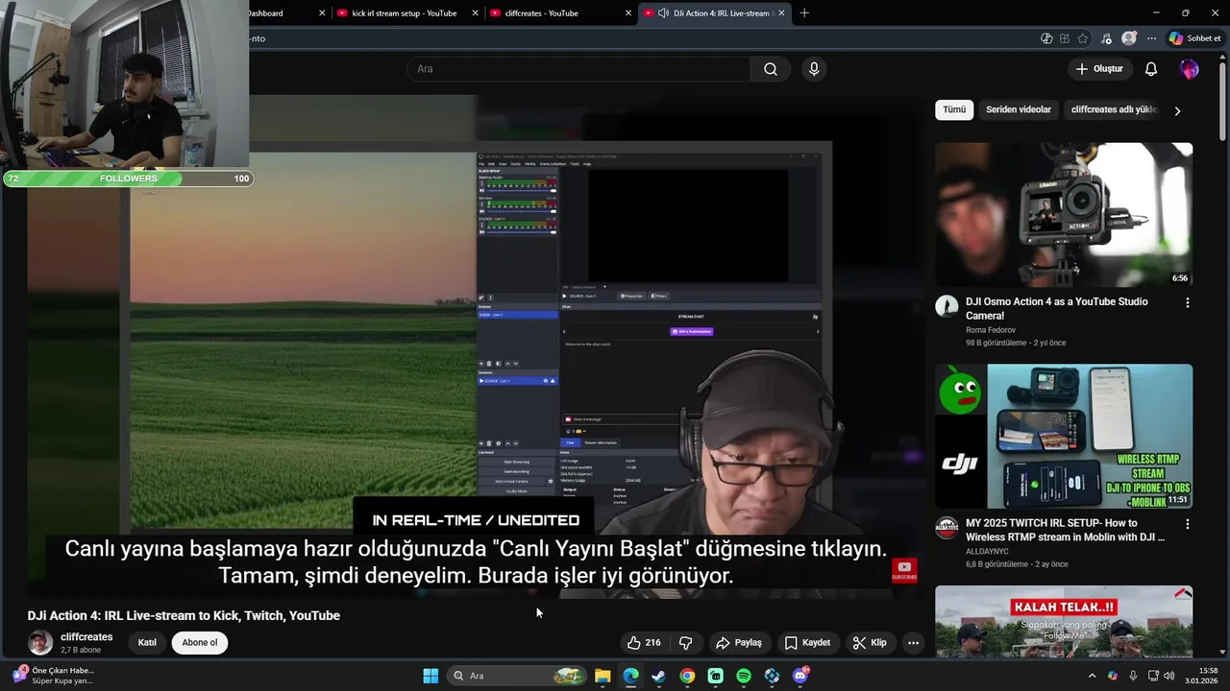Create a clip with Klip button
Viewport: 1230px width, 691px height.
point(870,643)
